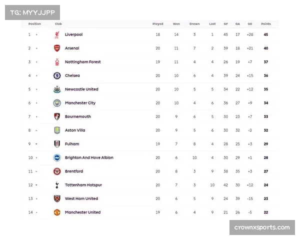The image size is (300, 240).
Task: Click the Brentford team name
Action: 74,171
